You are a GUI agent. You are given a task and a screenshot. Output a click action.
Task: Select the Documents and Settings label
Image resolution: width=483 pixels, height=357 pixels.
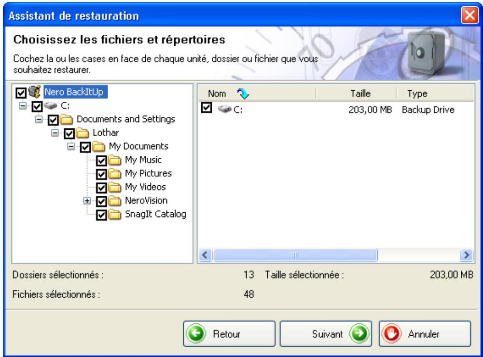click(125, 119)
